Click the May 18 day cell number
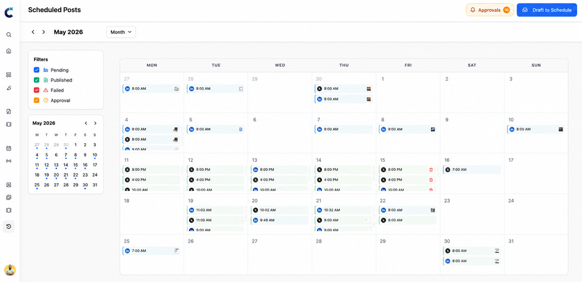582x282 pixels. click(x=127, y=201)
